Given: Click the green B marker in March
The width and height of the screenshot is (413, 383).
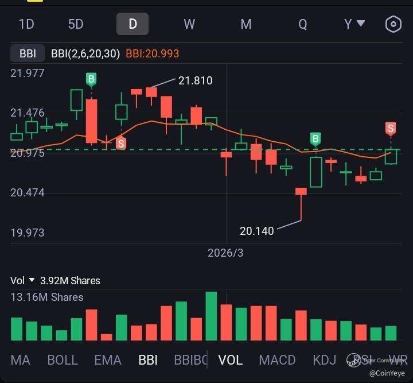Looking at the screenshot, I should (x=315, y=139).
